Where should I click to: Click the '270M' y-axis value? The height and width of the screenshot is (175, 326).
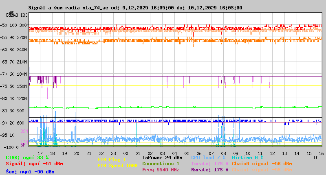coord(23,37)
